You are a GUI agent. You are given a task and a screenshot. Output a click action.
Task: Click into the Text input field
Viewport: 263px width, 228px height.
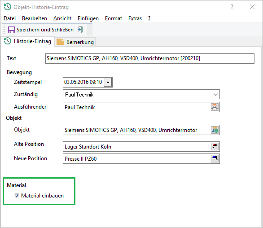coord(150,58)
